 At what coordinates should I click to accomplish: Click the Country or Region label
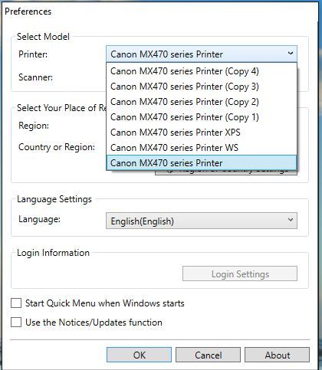(x=57, y=147)
